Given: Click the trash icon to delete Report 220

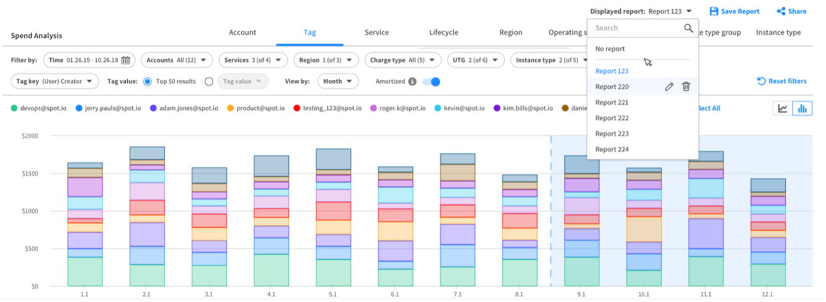Looking at the screenshot, I should pos(686,87).
